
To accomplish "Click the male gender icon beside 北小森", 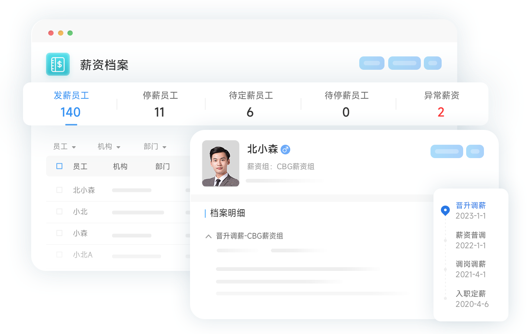I will point(286,149).
